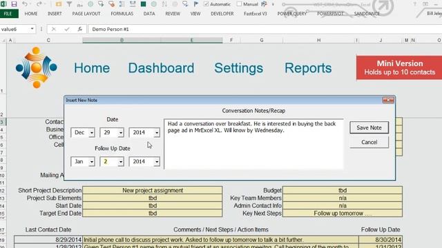Open the POWER QUERY ribbon tab
The width and height of the screenshot is (442, 248).
292,14
